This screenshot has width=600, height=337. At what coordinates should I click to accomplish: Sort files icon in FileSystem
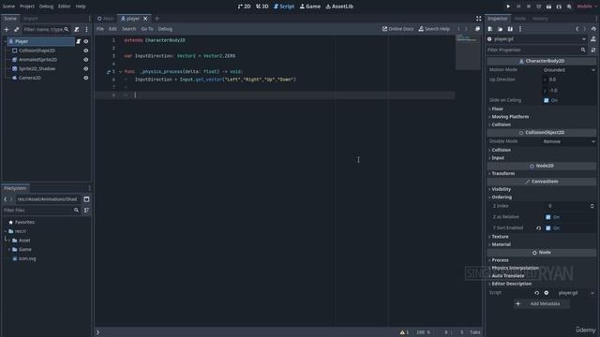pos(86,210)
